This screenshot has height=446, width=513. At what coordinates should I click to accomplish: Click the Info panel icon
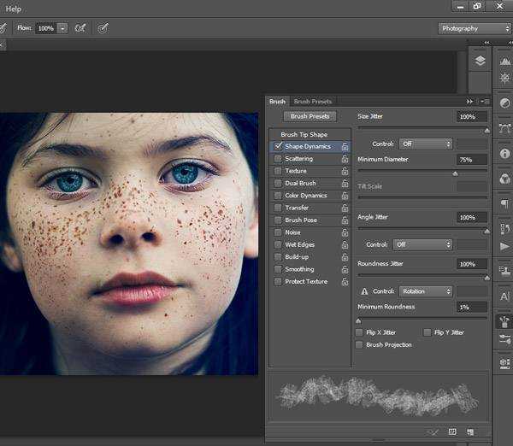504,153
